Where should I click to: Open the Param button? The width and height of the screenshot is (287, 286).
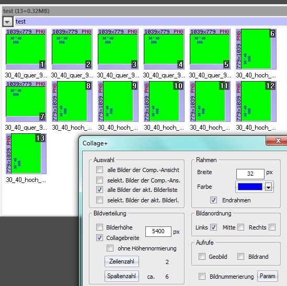[268, 276]
